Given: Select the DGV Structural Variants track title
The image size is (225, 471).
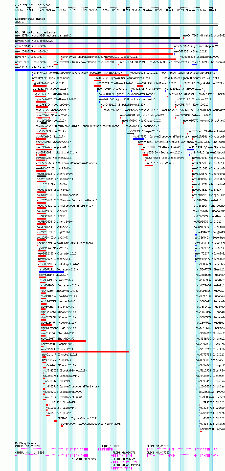Looking at the screenshot, I should tap(35, 32).
